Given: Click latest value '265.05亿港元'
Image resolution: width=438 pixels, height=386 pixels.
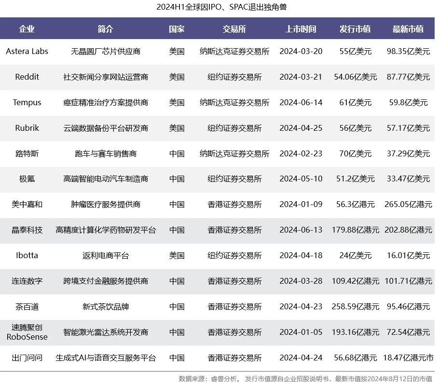Looking at the screenshot, I should [x=408, y=204].
